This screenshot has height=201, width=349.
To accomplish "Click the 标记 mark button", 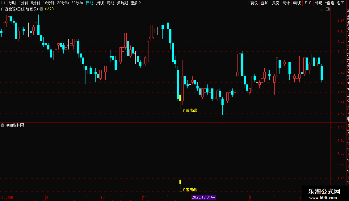I will 318,3.
